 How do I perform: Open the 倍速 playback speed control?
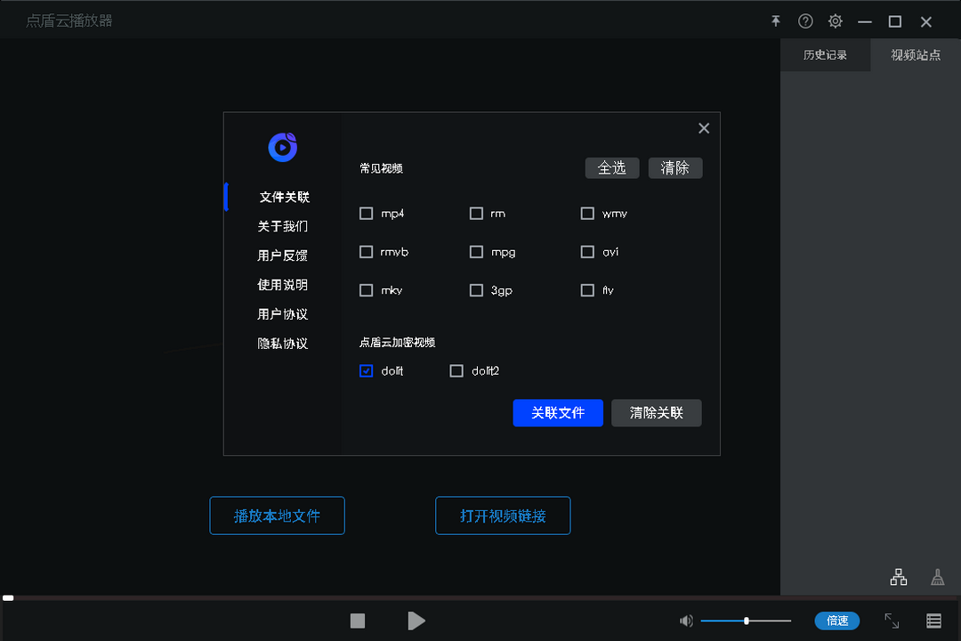[x=836, y=621]
